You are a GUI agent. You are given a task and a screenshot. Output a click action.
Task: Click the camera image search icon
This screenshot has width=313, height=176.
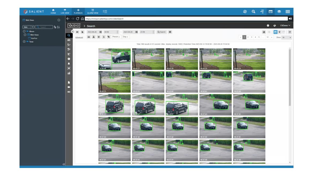tap(170, 32)
